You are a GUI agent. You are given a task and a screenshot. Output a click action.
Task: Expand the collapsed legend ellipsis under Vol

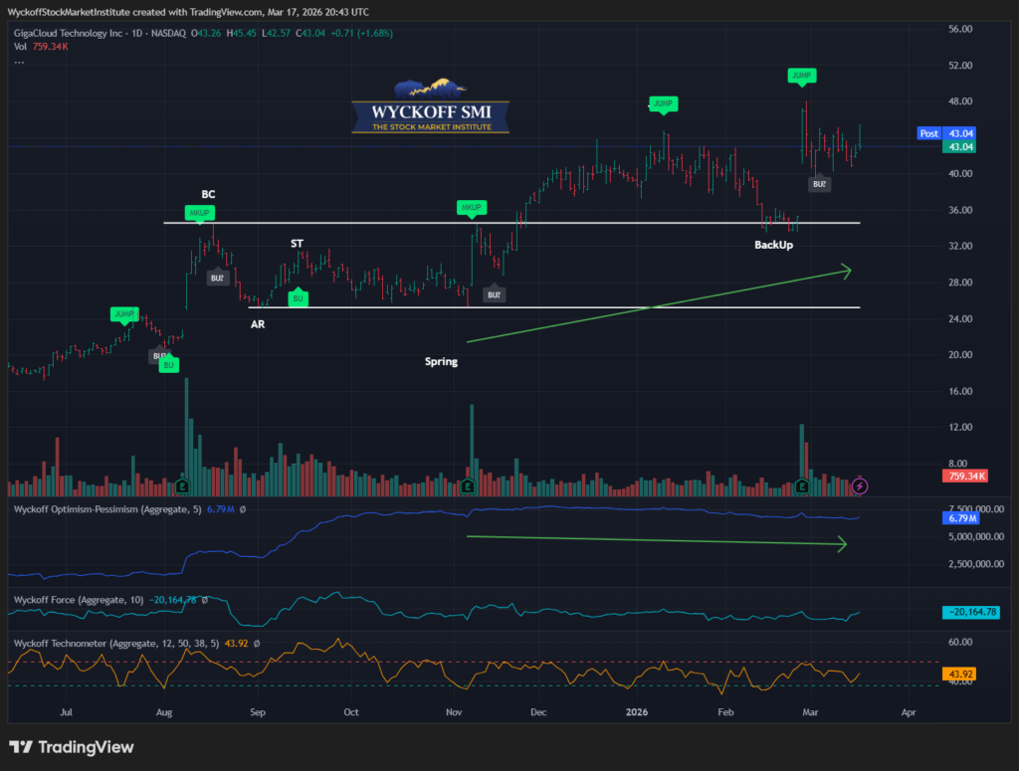[19, 62]
